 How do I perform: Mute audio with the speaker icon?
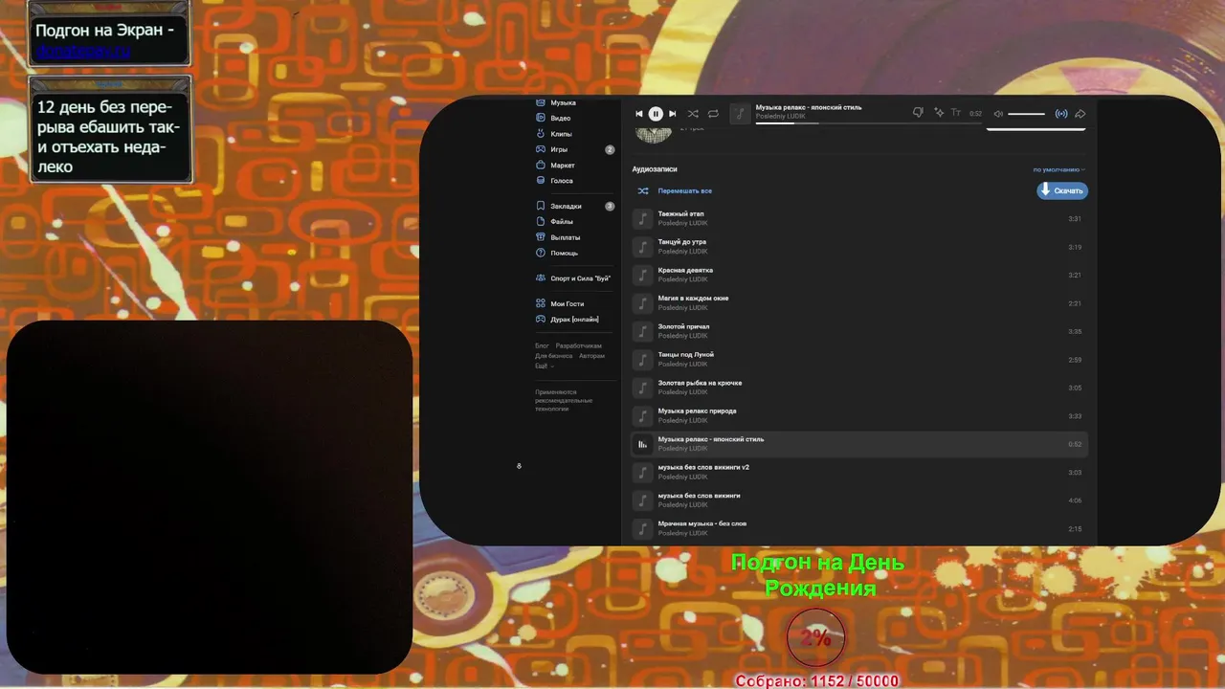click(x=998, y=114)
